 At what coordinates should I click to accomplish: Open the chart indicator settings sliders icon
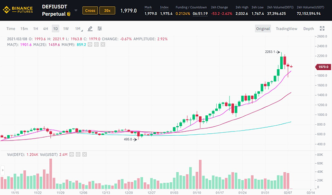(x=100, y=28)
